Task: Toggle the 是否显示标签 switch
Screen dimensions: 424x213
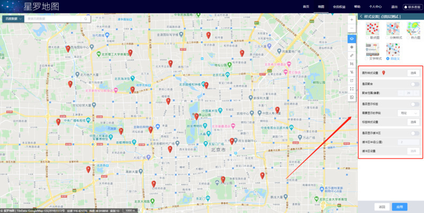Action: pos(415,104)
